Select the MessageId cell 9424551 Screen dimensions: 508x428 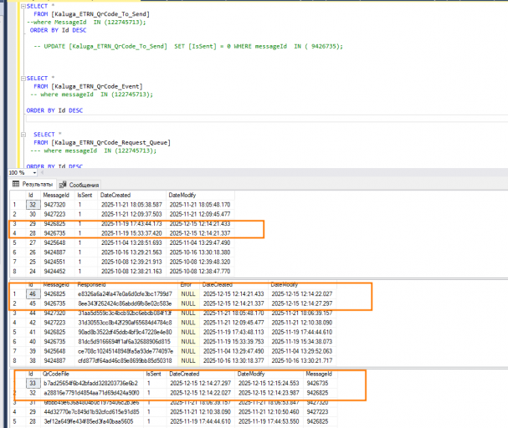tap(54, 262)
